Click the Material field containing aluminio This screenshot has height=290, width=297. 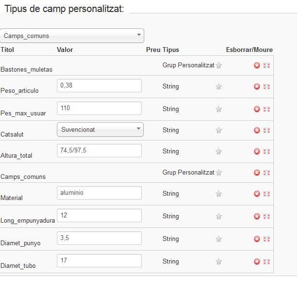point(99,193)
